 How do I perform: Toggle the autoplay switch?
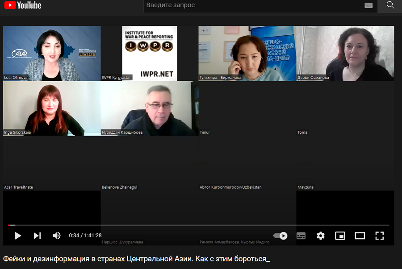pyautogui.click(x=280, y=236)
